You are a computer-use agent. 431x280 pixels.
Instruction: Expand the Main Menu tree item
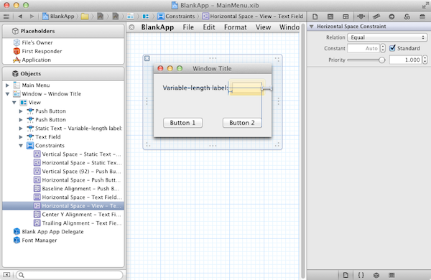[7, 85]
